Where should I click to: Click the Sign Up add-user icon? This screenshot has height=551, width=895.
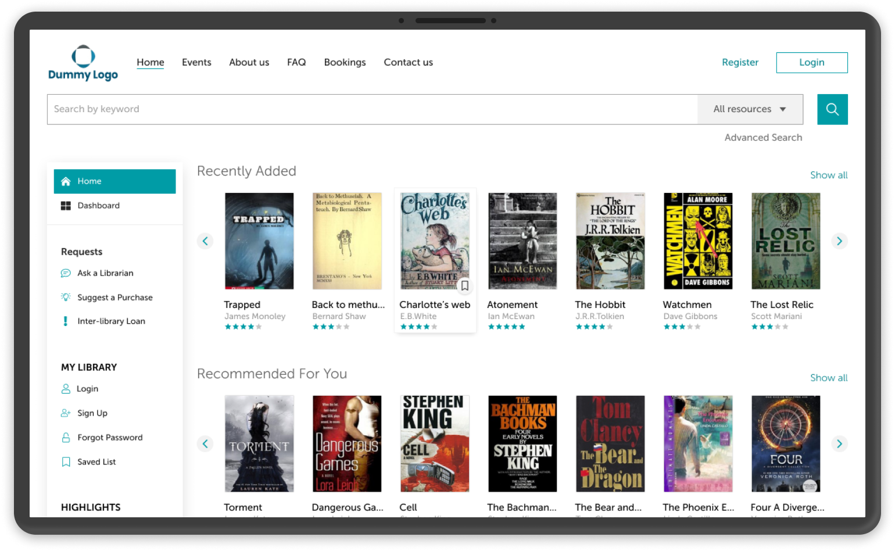[66, 413]
